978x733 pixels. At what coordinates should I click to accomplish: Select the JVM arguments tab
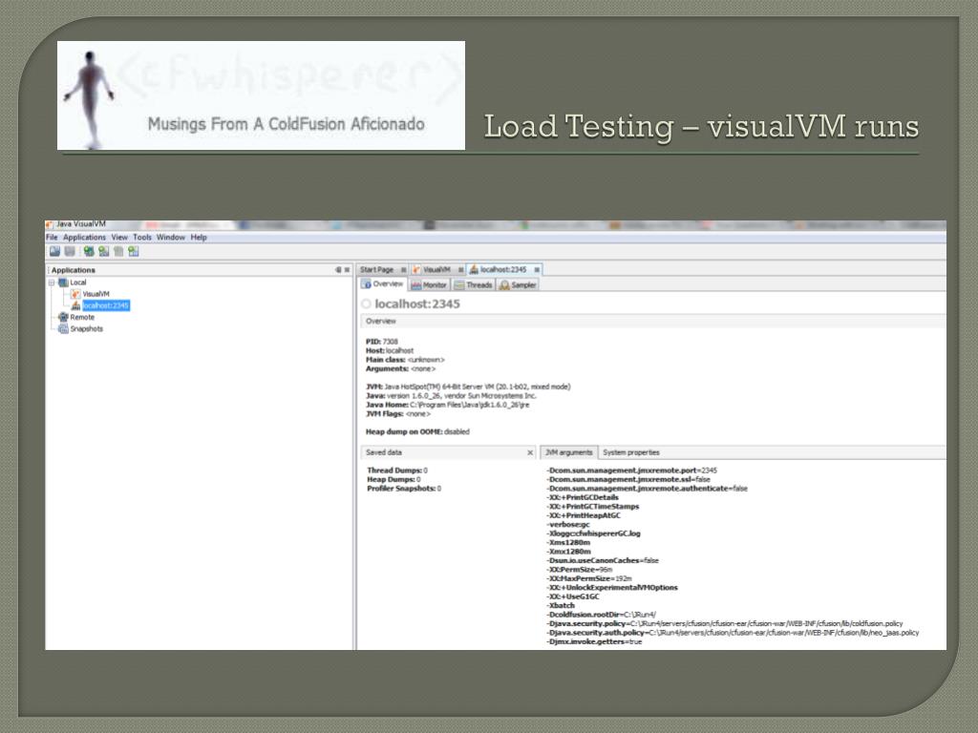pyautogui.click(x=569, y=452)
